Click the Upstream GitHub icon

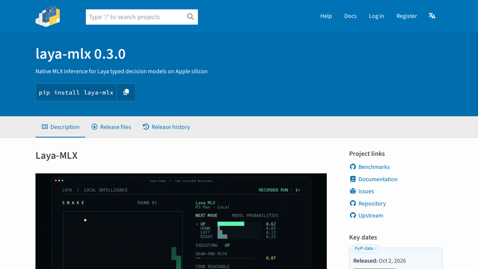point(353,215)
